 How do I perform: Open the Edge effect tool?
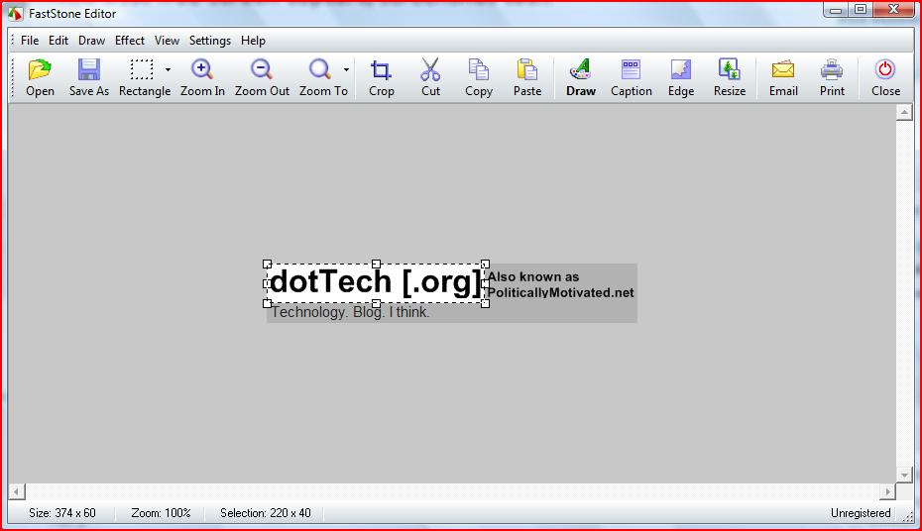680,71
